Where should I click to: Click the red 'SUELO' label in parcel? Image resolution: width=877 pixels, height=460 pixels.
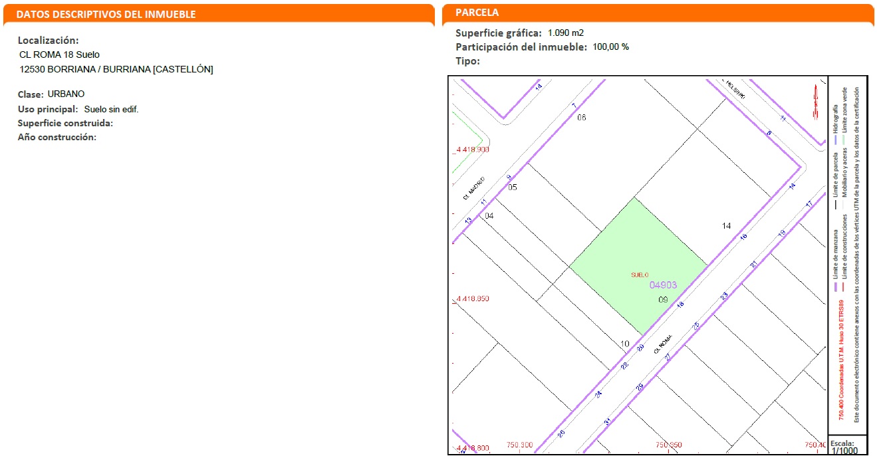640,275
